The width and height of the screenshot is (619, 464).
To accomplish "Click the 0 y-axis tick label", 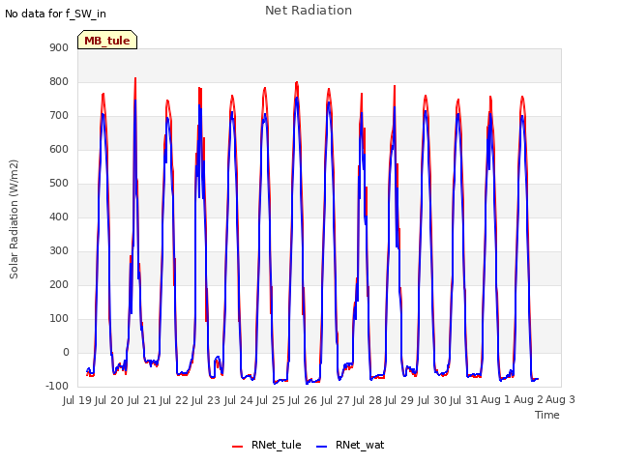I will click(x=66, y=353).
